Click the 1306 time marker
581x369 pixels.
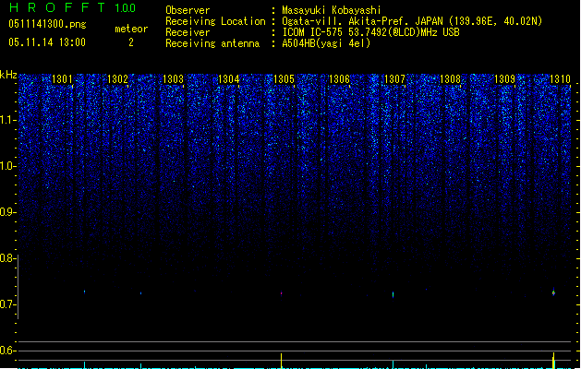339,78
